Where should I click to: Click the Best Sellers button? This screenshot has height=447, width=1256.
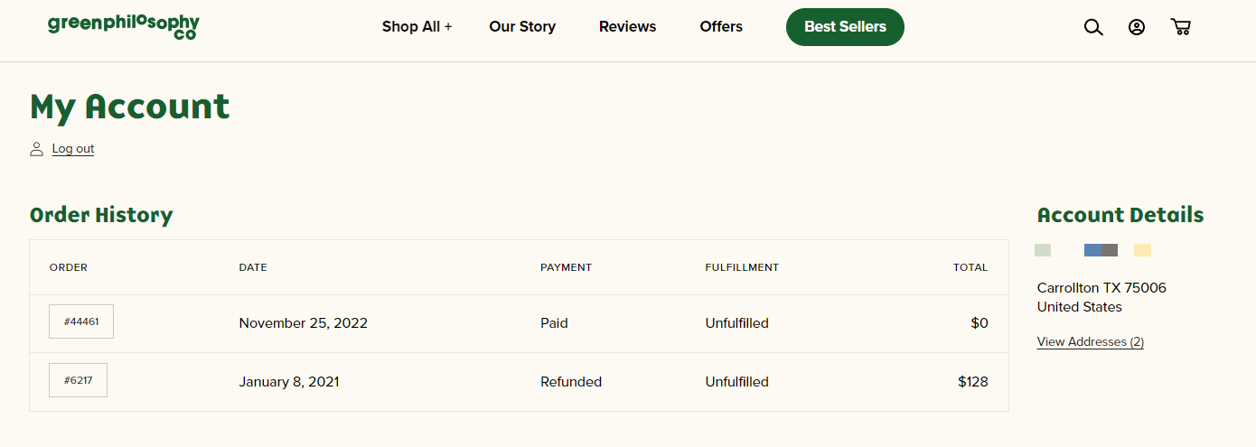click(845, 27)
